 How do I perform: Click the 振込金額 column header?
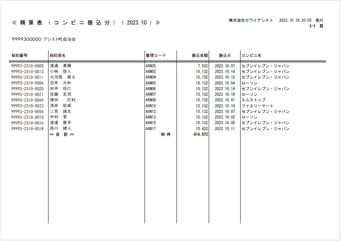tap(200, 55)
